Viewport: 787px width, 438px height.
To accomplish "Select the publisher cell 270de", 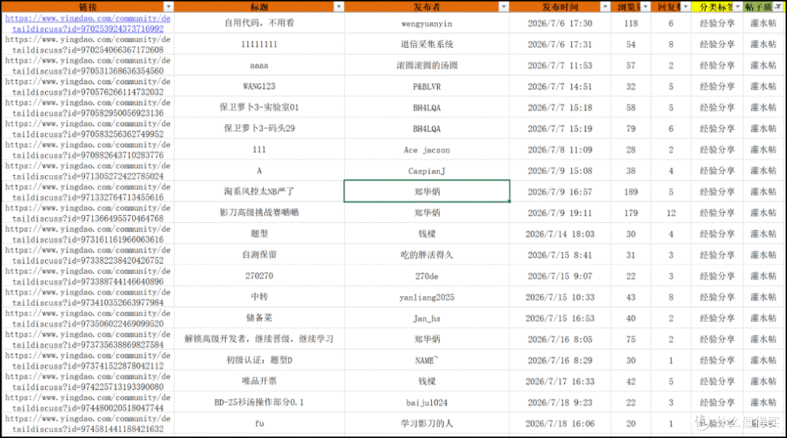I will pyautogui.click(x=426, y=276).
